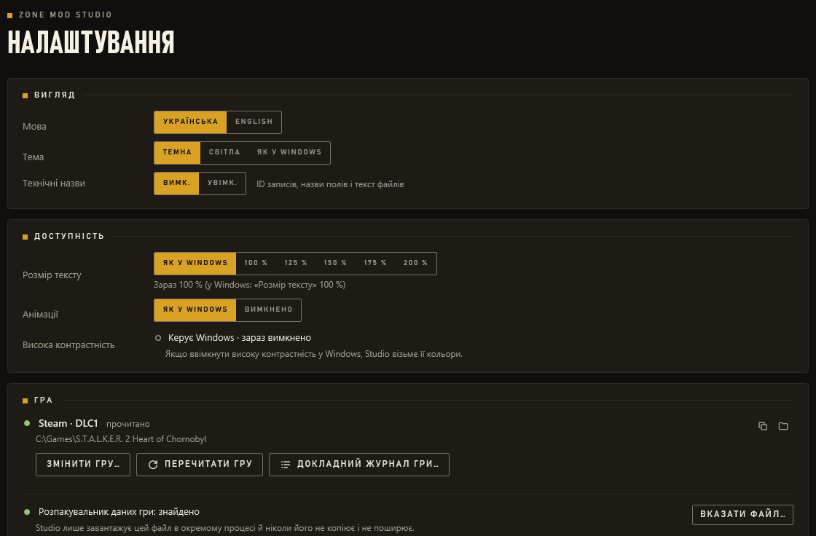Set text size to 125 %
The height and width of the screenshot is (536, 816).
(x=296, y=264)
